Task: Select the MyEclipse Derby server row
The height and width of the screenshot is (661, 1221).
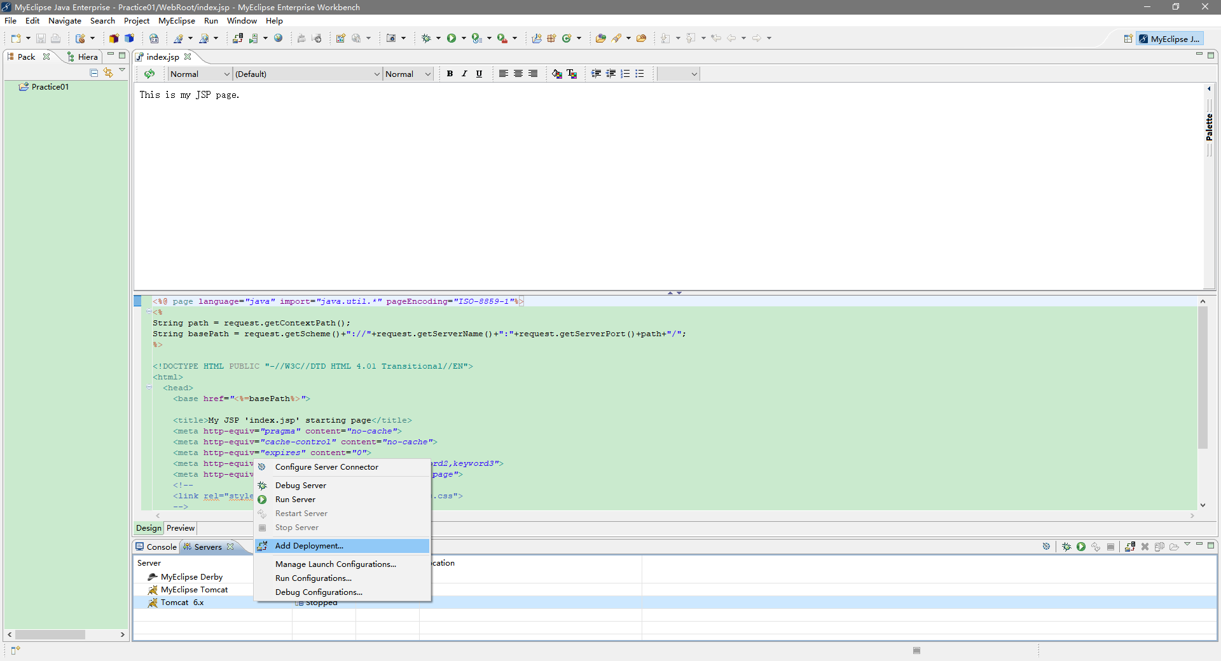Action: click(x=191, y=577)
